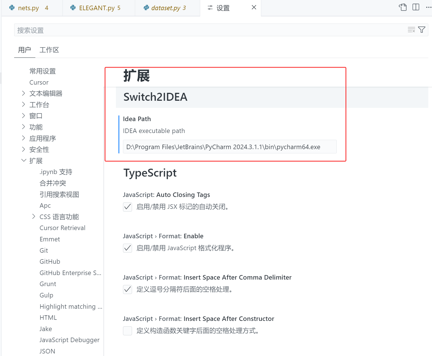Click the Python icon on the dataset.py tab
The image size is (432, 356).
(146, 8)
